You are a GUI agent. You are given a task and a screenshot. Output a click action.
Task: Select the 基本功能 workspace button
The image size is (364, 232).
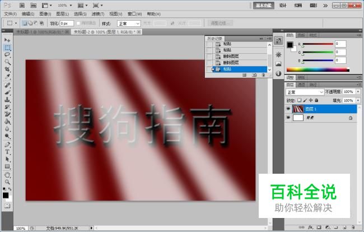(x=264, y=6)
